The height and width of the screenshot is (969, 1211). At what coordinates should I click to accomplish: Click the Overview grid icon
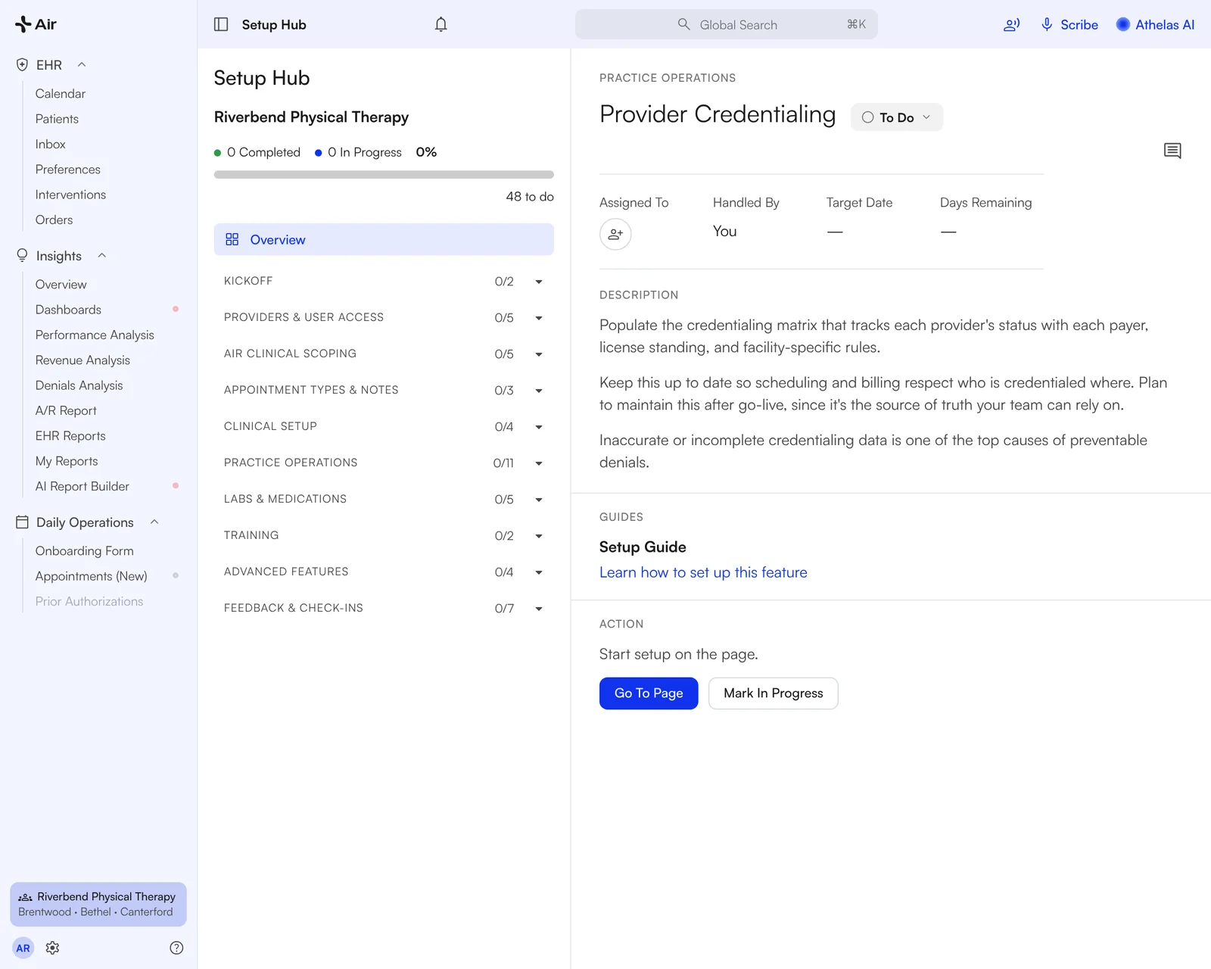coord(232,239)
